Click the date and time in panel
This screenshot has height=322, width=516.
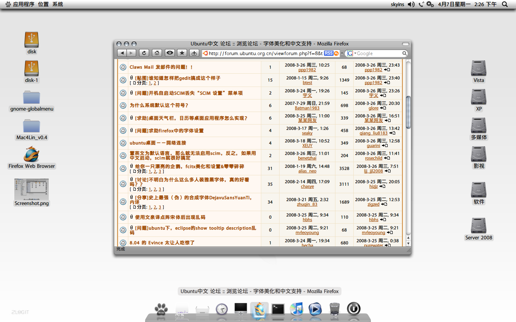[467, 4]
